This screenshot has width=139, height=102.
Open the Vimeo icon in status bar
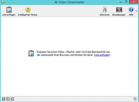(x=13, y=99)
